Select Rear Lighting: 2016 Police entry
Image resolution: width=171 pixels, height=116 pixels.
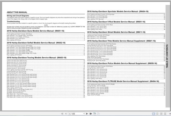(126, 79)
